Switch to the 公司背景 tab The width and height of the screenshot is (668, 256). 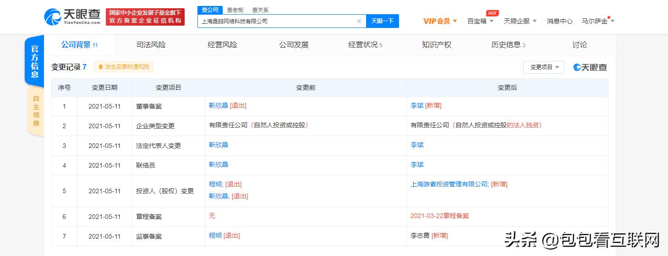tap(79, 45)
